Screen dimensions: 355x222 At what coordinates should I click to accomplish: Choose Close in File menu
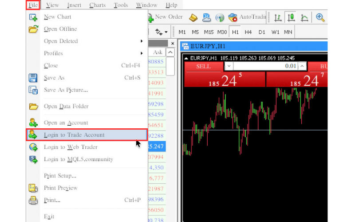(x=87, y=65)
